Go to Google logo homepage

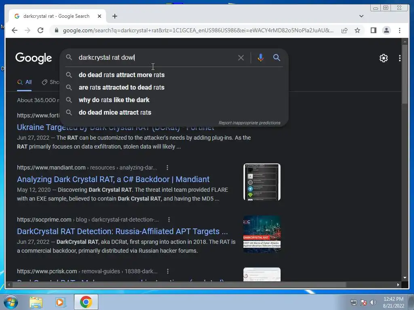pyautogui.click(x=34, y=58)
